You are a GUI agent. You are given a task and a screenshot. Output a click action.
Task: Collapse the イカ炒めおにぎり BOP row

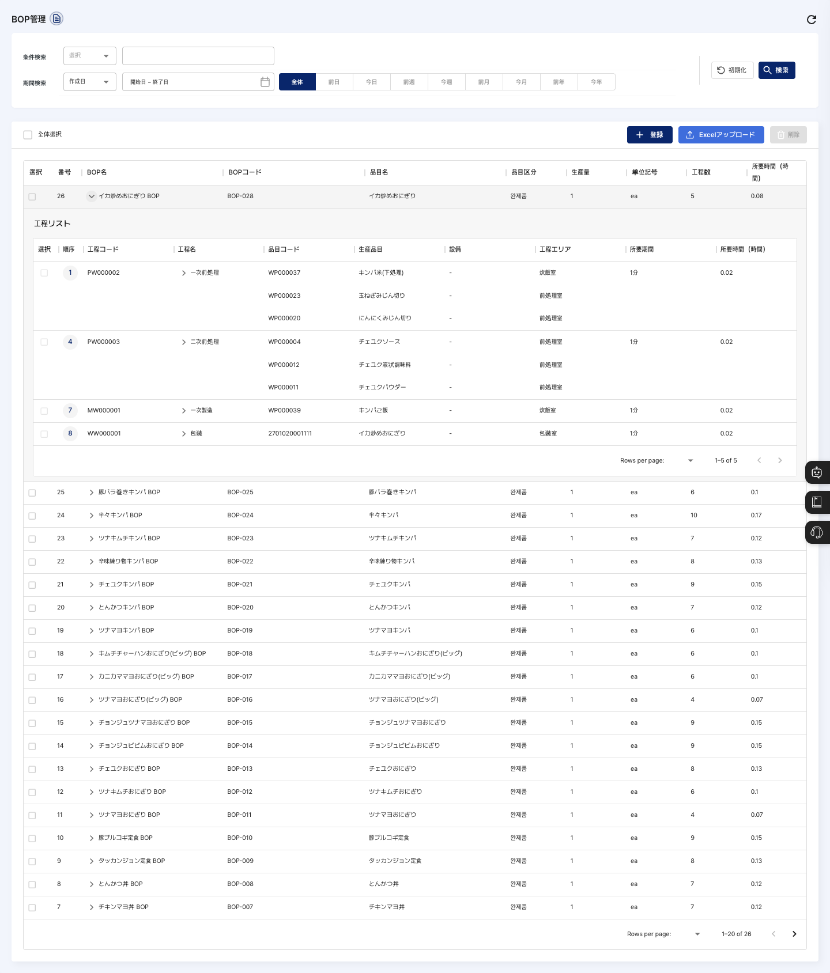point(91,196)
